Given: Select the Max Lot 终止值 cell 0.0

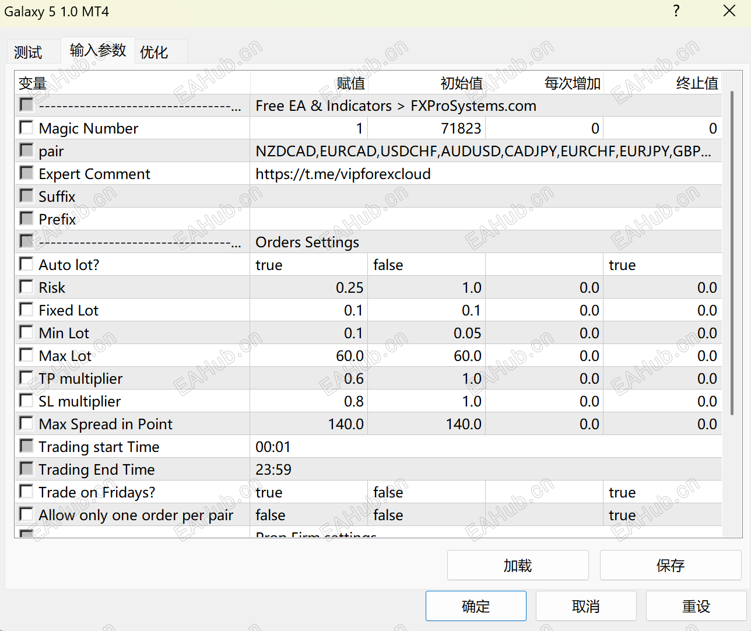Looking at the screenshot, I should (x=663, y=356).
